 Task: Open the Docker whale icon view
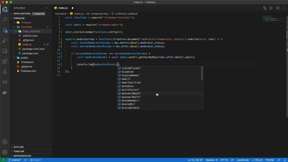coord(5,92)
